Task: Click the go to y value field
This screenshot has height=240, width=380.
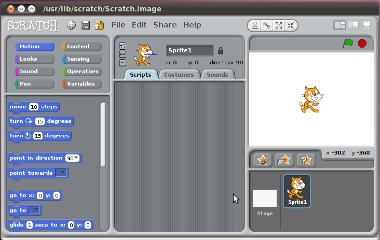Action: pyautogui.click(x=57, y=195)
